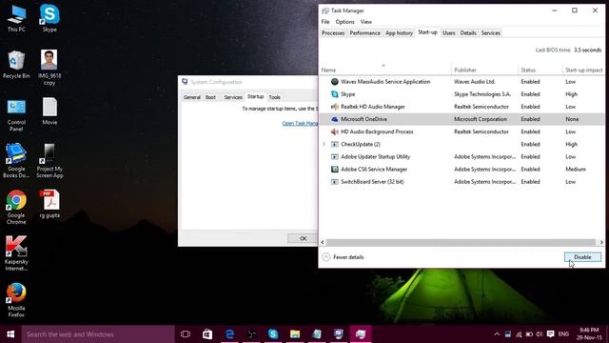Switch to Details tab in Task Manager
609x343 pixels.
point(468,33)
